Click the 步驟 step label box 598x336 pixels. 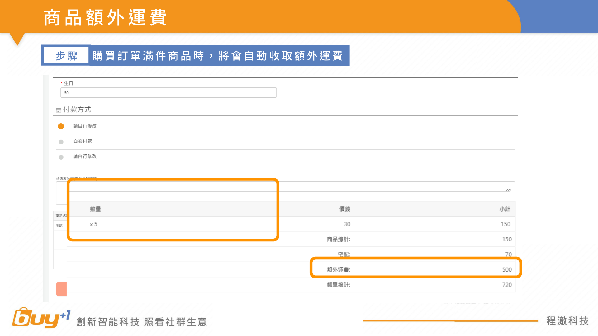point(66,56)
